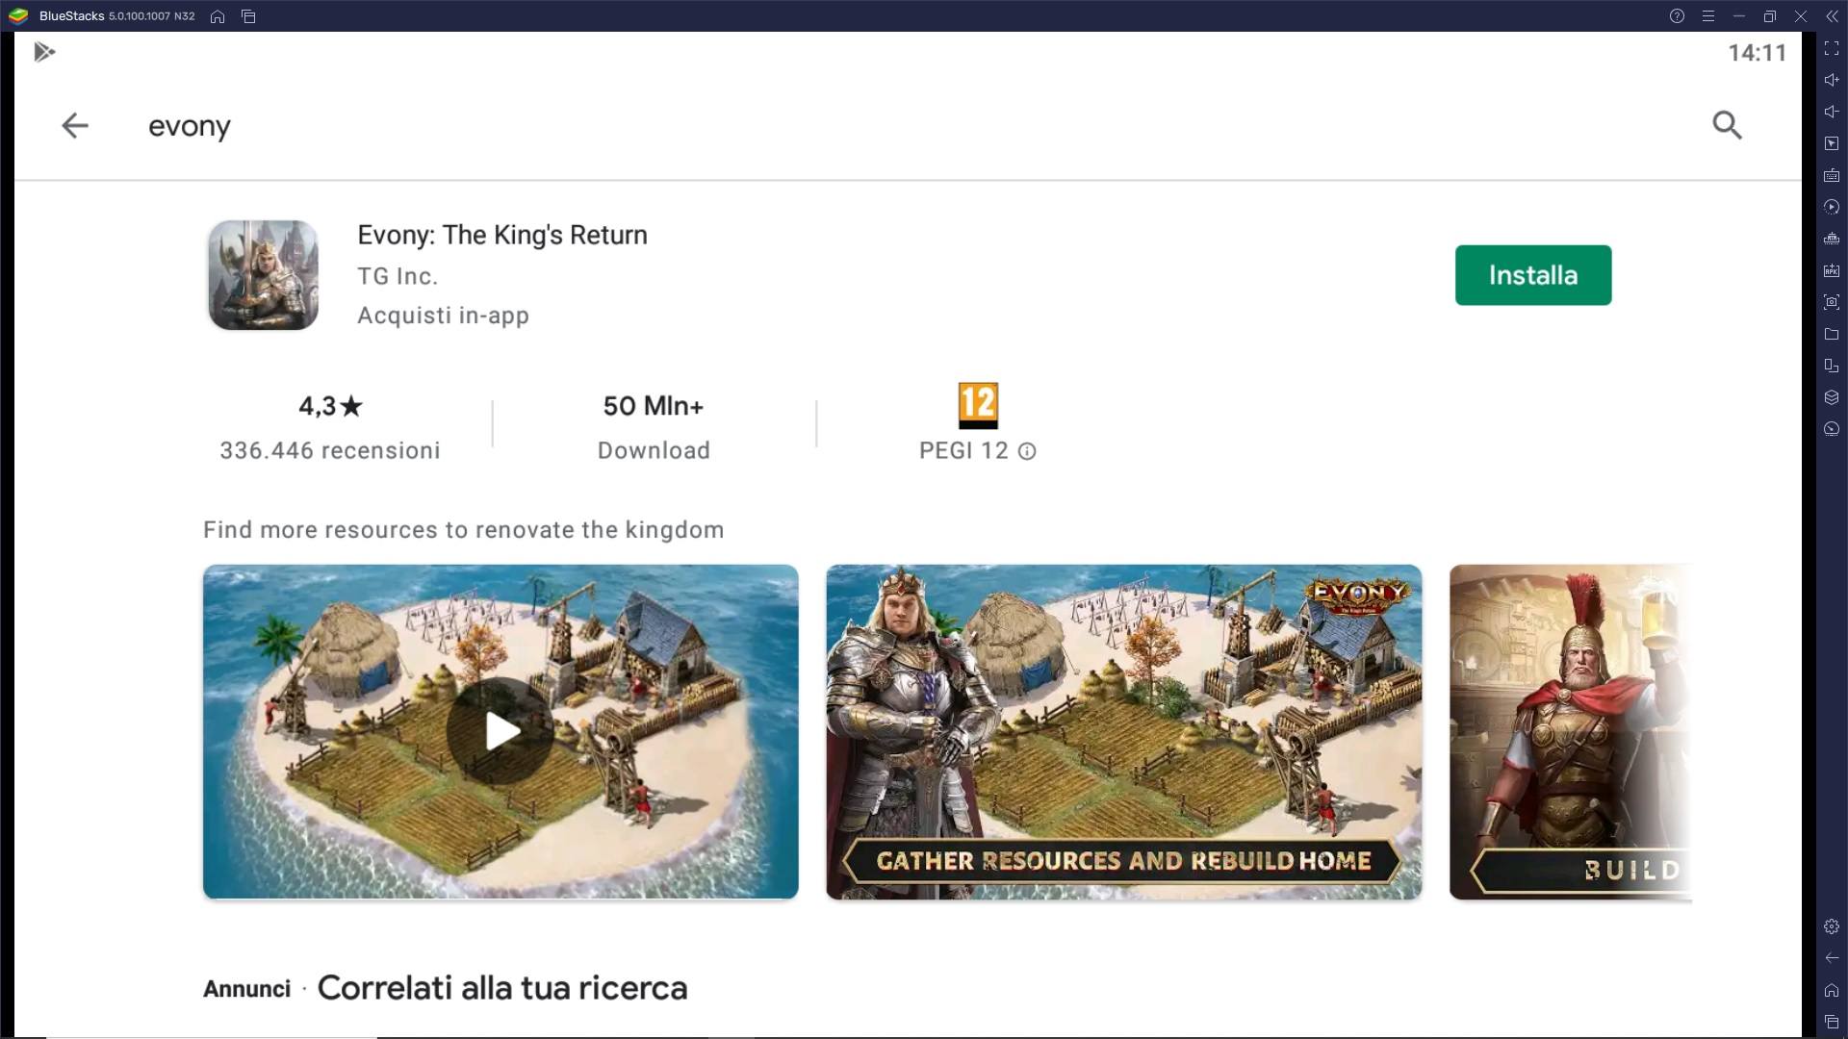Open BlueStacks settings gear at bottom of sidebar

click(x=1832, y=926)
